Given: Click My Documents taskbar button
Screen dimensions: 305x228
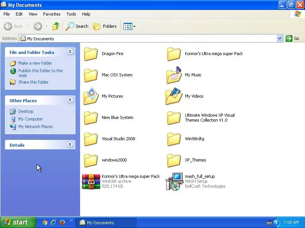Looking at the screenshot, I should tap(106, 223).
